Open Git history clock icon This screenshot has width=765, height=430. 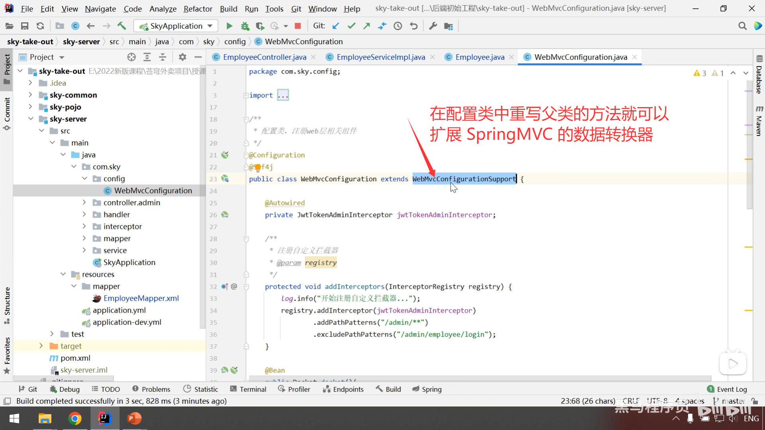click(x=398, y=26)
